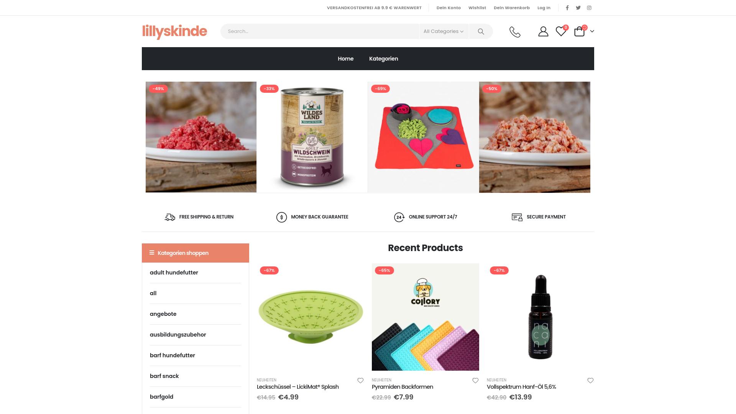Collapse the Kategorien shoppen panel
The height and width of the screenshot is (414, 736).
(195, 253)
